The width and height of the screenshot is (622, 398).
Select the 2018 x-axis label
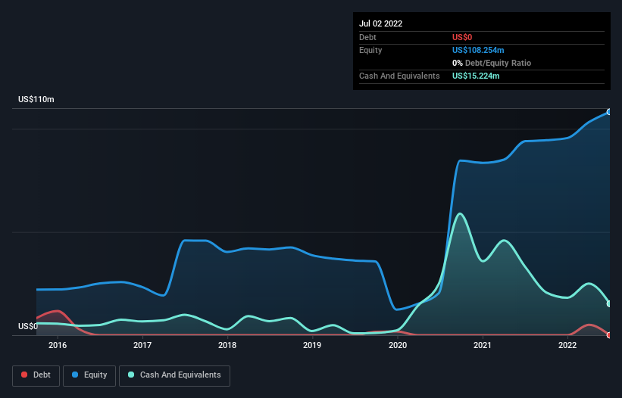227,345
